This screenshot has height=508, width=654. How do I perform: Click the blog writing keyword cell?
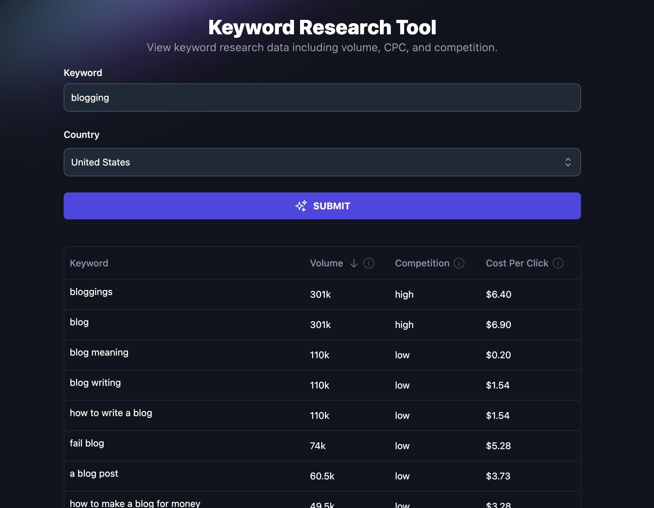(x=95, y=383)
